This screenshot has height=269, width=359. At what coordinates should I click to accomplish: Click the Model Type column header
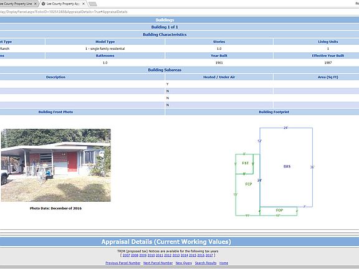click(105, 42)
